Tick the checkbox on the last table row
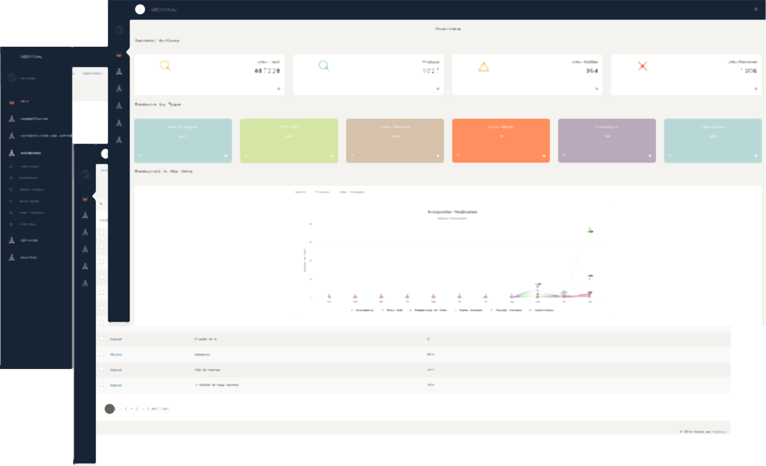Screen dimensions: 766x466 pyautogui.click(x=102, y=385)
